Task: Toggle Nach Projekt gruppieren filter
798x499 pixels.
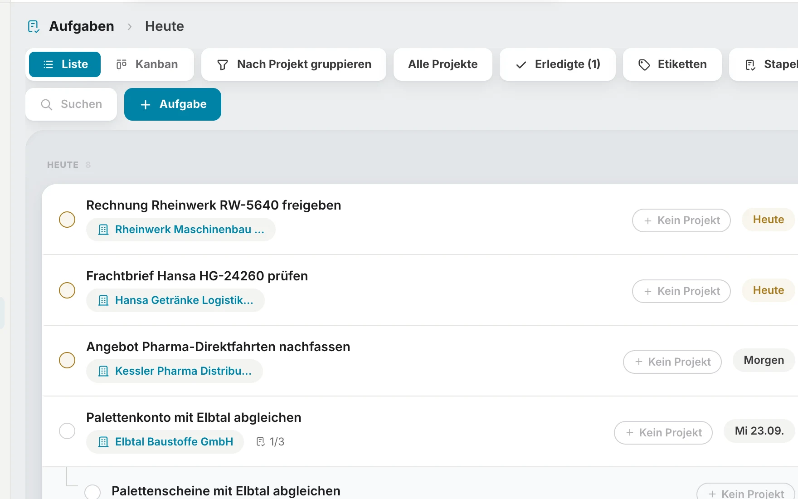Action: [294, 64]
